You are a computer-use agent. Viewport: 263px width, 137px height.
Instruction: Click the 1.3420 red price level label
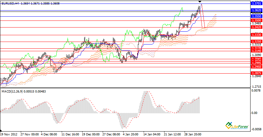pos(257,27)
